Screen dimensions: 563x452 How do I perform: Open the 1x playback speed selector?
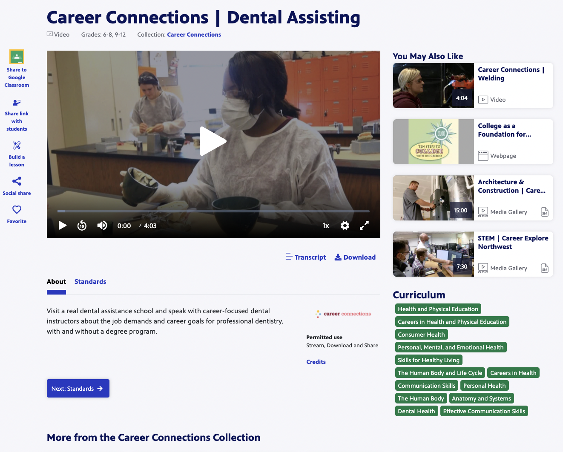pos(325,226)
